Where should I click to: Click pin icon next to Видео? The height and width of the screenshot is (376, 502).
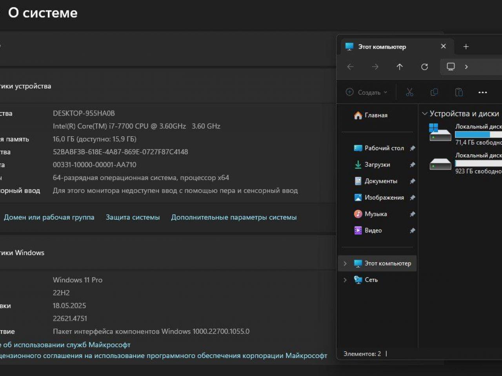coord(412,230)
